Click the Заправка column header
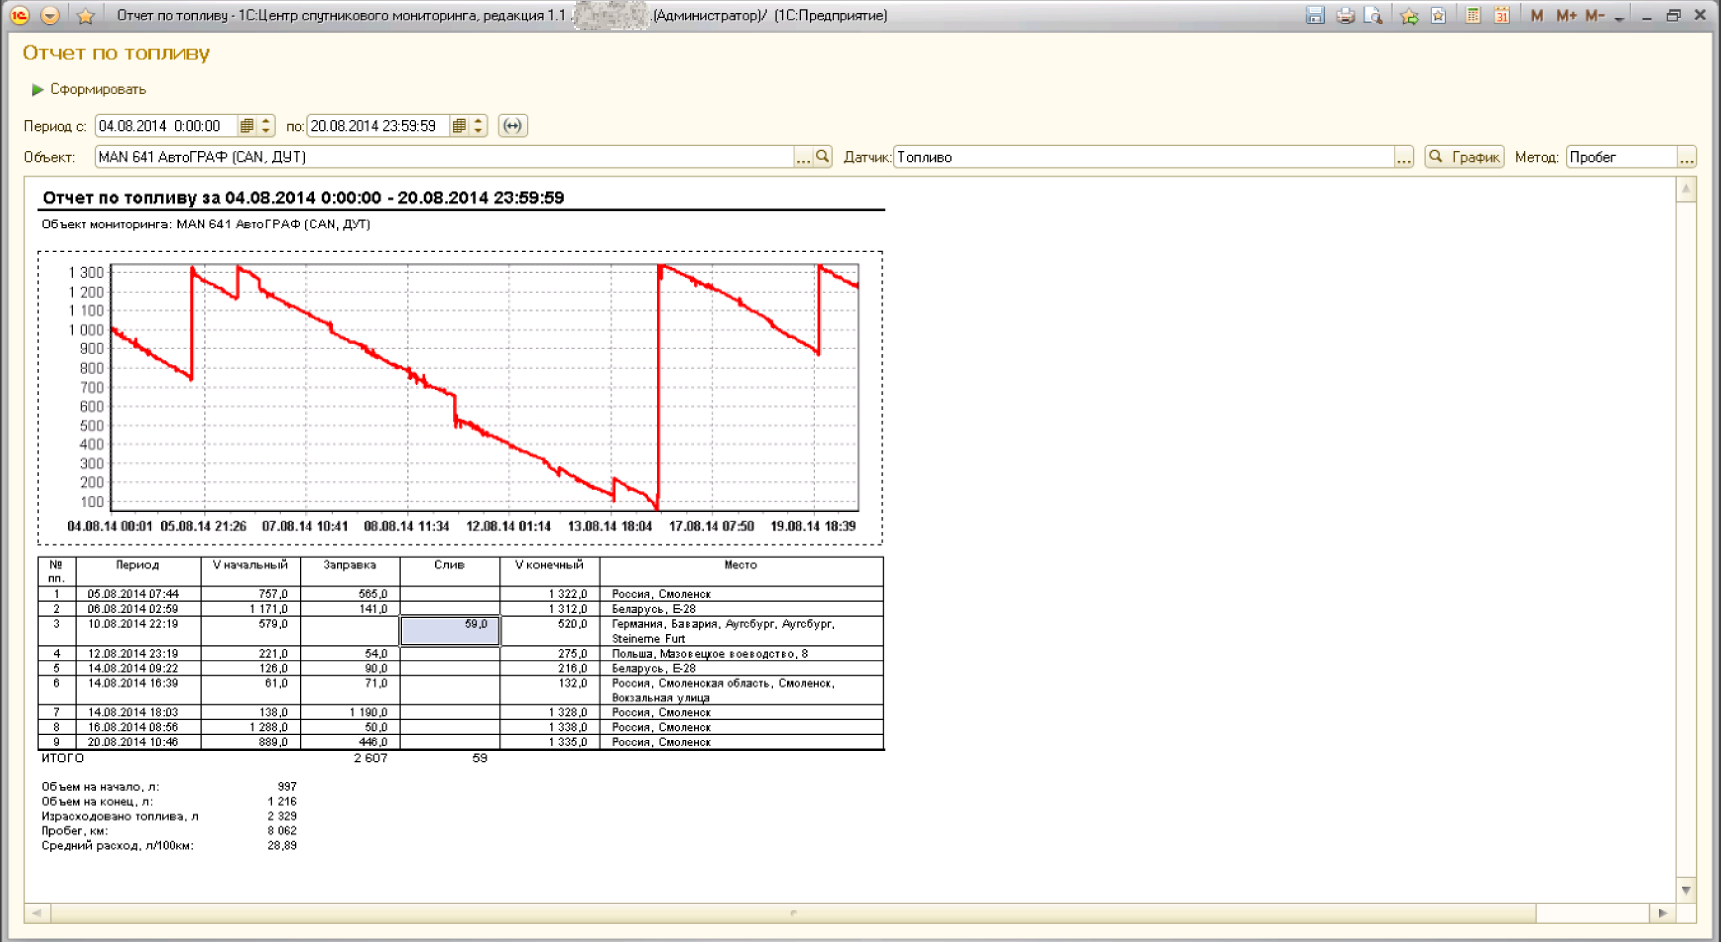1721x942 pixels. [350, 571]
